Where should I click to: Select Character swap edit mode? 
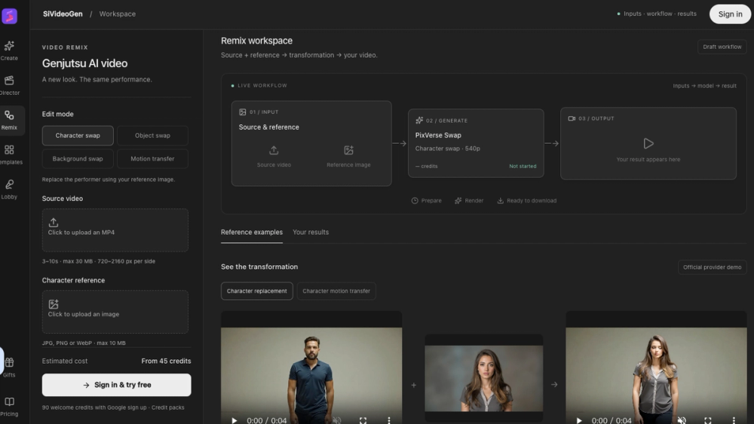[x=78, y=136]
